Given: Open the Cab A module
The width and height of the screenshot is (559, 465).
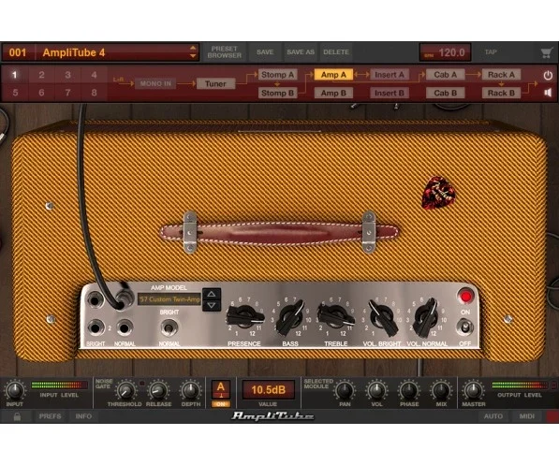Looking at the screenshot, I should click(x=446, y=75).
